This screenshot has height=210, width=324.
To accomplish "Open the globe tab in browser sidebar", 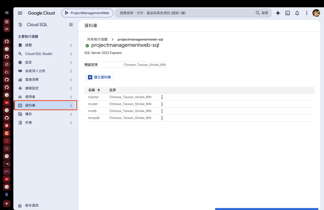I will tap(7, 64).
